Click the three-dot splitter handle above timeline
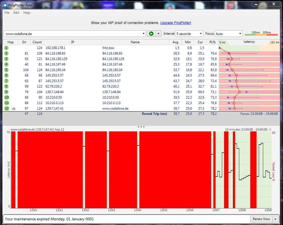Viewport: 283px width, 225px height. [x=141, y=127]
